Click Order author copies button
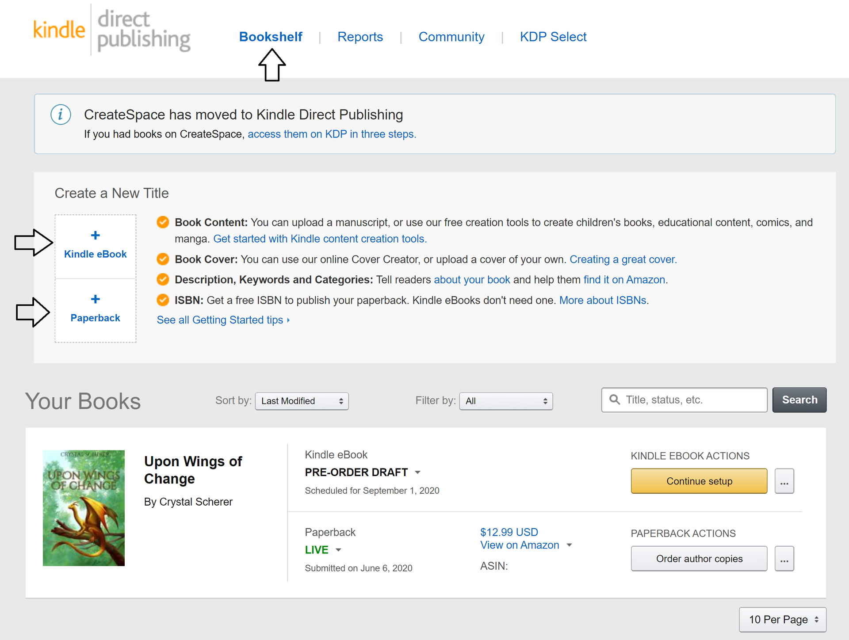The image size is (849, 640). tap(699, 559)
